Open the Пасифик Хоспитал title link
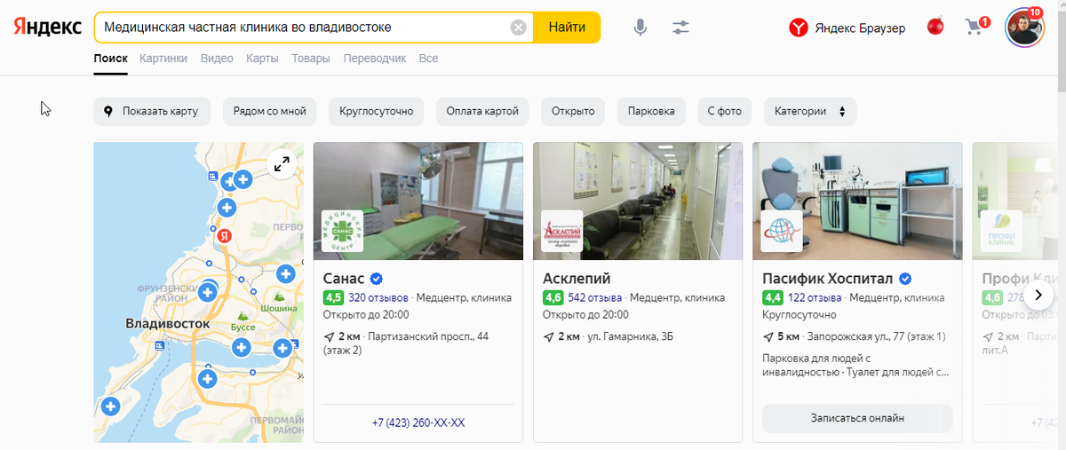Screen dimensions: 1066x450 (x=828, y=278)
